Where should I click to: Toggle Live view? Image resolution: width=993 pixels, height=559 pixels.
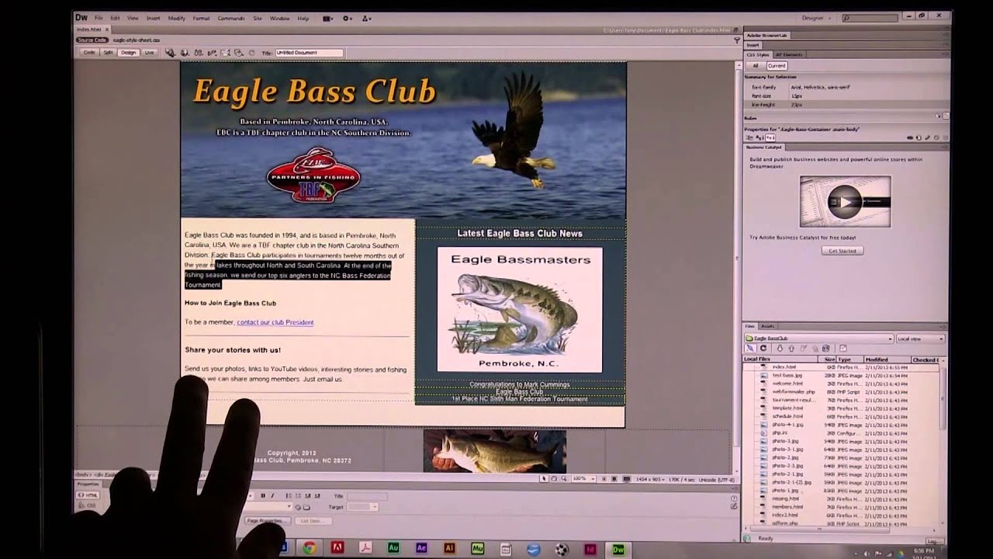149,53
